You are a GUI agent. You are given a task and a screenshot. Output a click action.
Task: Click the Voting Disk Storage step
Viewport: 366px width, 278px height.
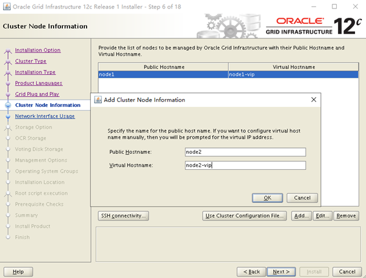pos(39,149)
